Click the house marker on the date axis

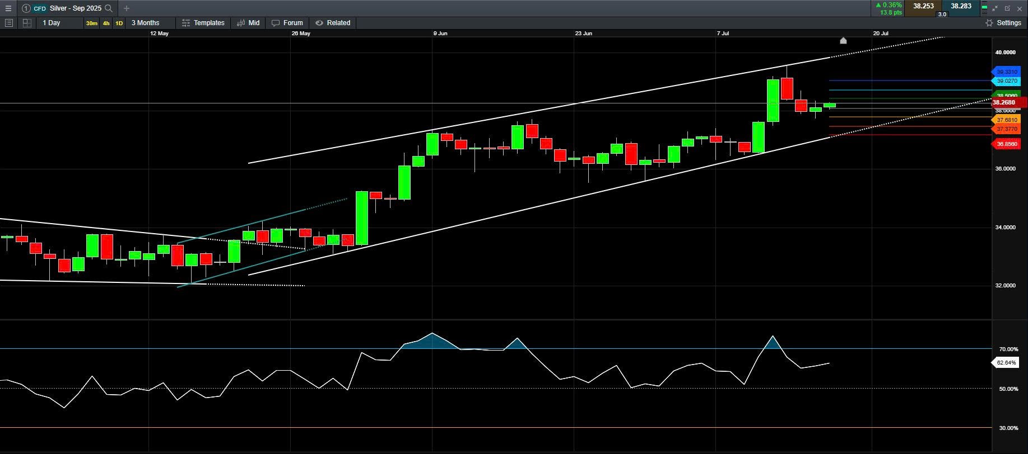tap(843, 40)
